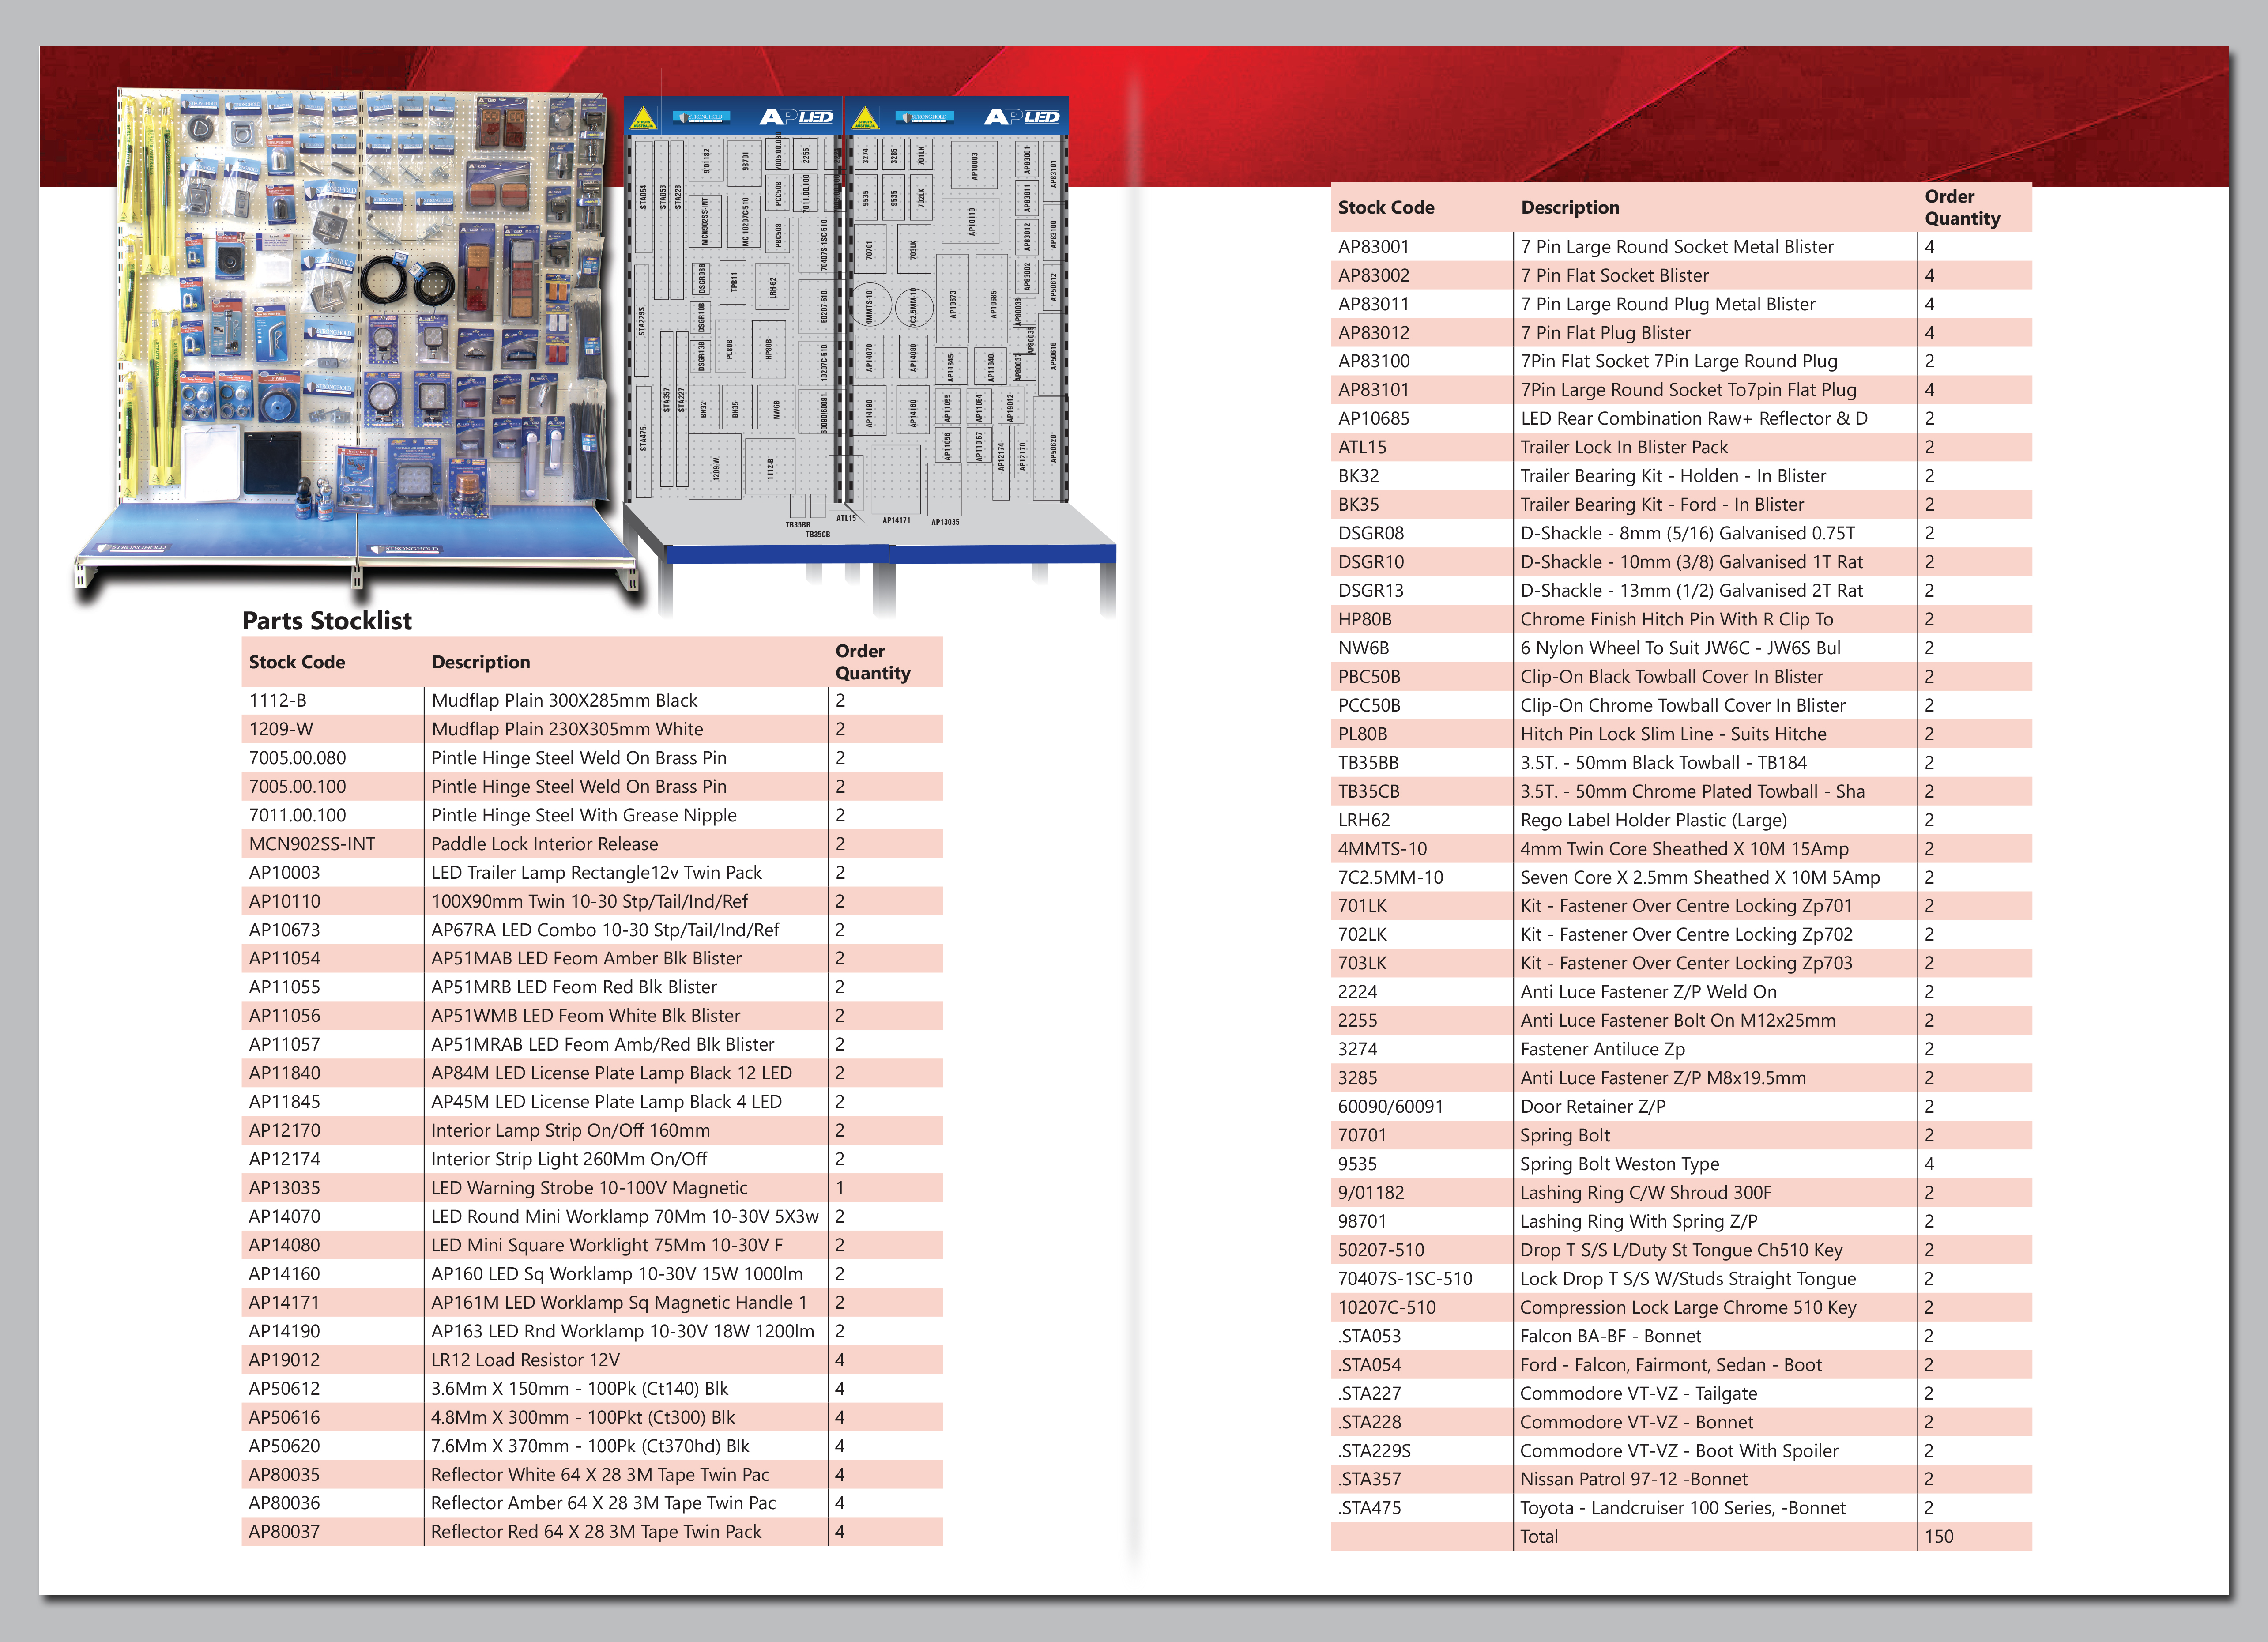Click the right table Order Quantity header
Viewport: 2268px width, 1642px height.
tap(1962, 207)
